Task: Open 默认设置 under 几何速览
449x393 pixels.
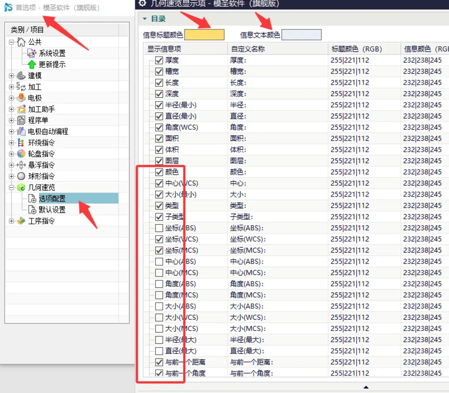Action: 52,209
